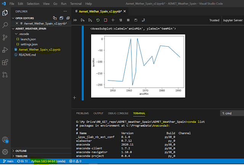Click Close All Editors icon
The image size is (244, 165).
click(x=68, y=18)
